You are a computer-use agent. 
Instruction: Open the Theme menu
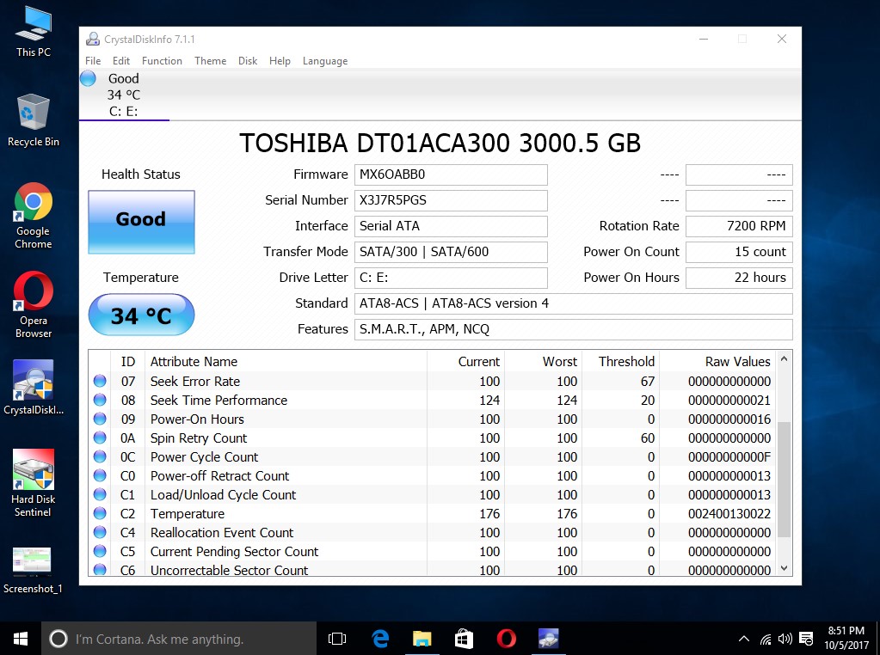pyautogui.click(x=210, y=61)
